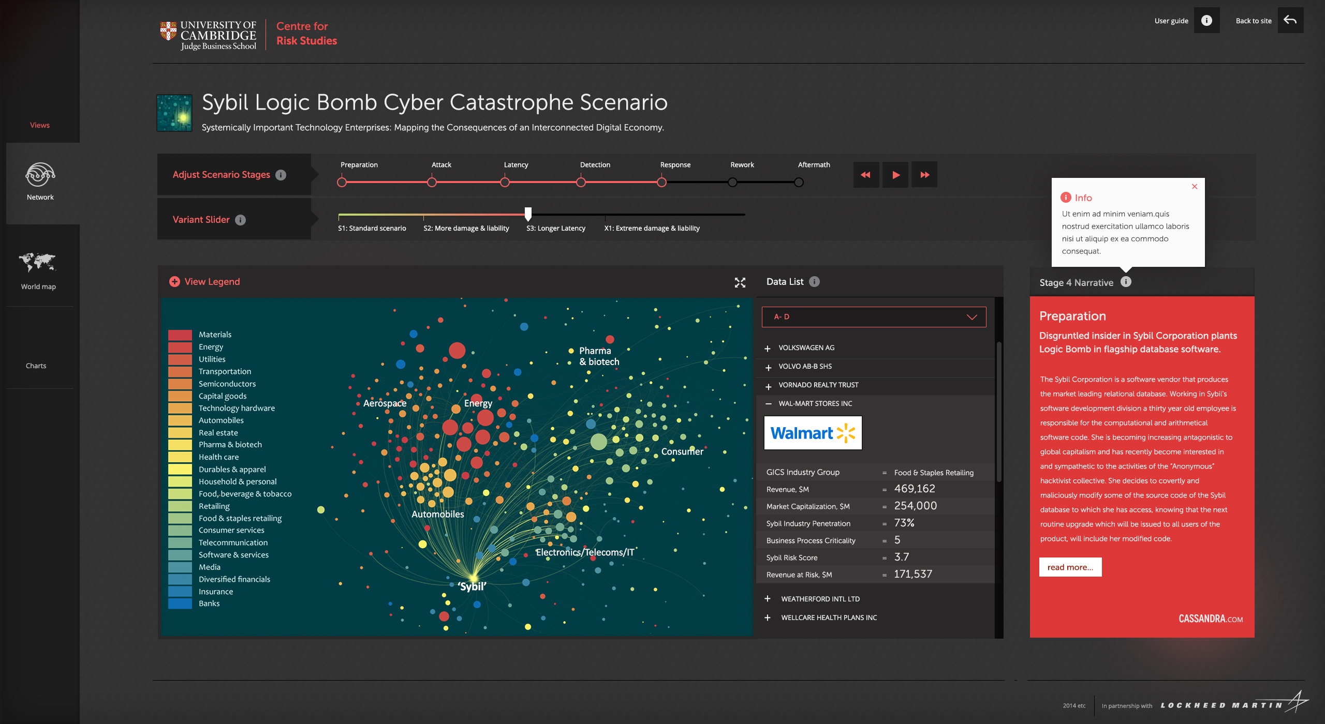Click the read more... button
This screenshot has height=724, width=1325.
click(x=1070, y=567)
